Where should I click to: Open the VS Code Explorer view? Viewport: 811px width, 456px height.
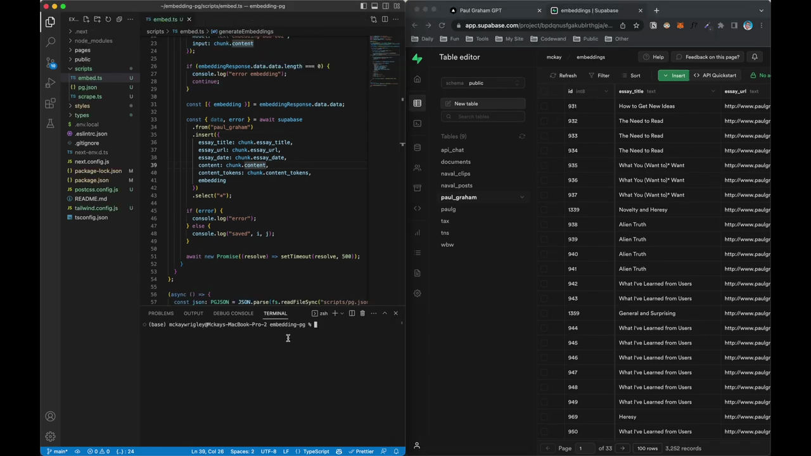tap(50, 22)
